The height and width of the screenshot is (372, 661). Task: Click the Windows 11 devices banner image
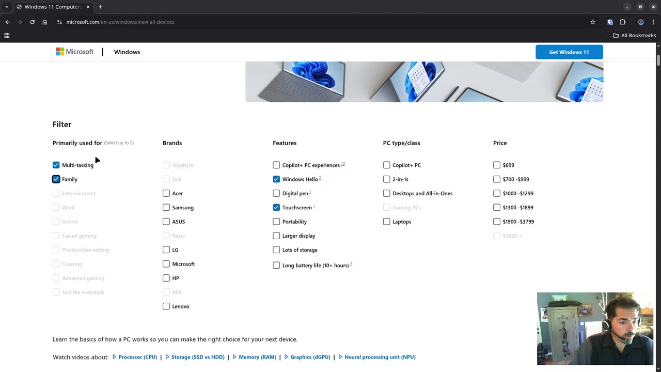click(x=424, y=82)
